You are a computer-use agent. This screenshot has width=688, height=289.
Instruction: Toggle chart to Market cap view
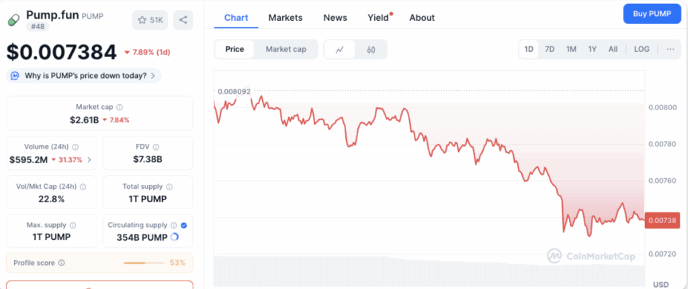tap(286, 49)
